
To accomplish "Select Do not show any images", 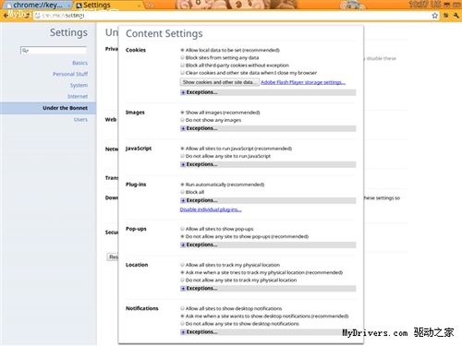I will coord(182,120).
